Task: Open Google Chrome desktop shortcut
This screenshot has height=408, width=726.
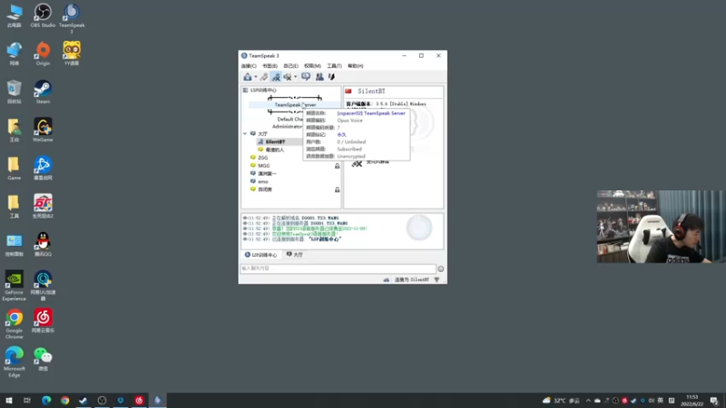Action: coord(14,324)
